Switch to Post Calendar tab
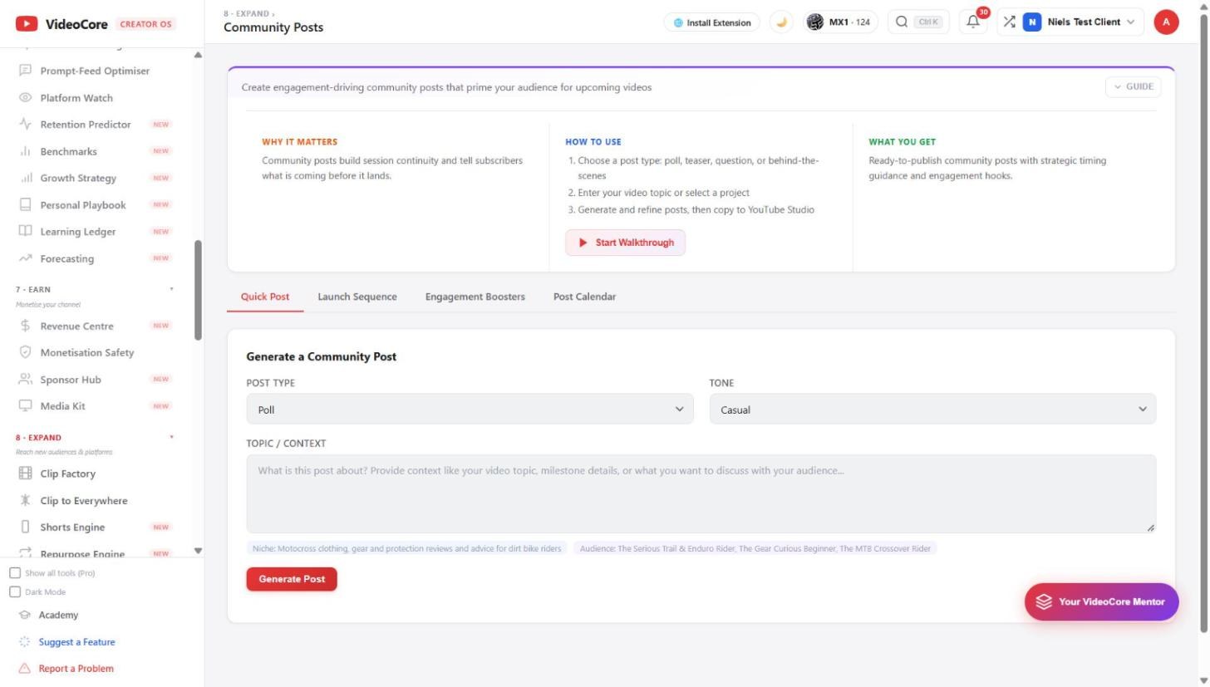Image resolution: width=1210 pixels, height=687 pixels. pyautogui.click(x=584, y=297)
